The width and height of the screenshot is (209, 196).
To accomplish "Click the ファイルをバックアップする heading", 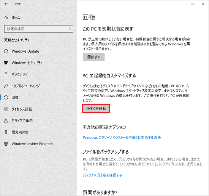I will tap(106, 152).
